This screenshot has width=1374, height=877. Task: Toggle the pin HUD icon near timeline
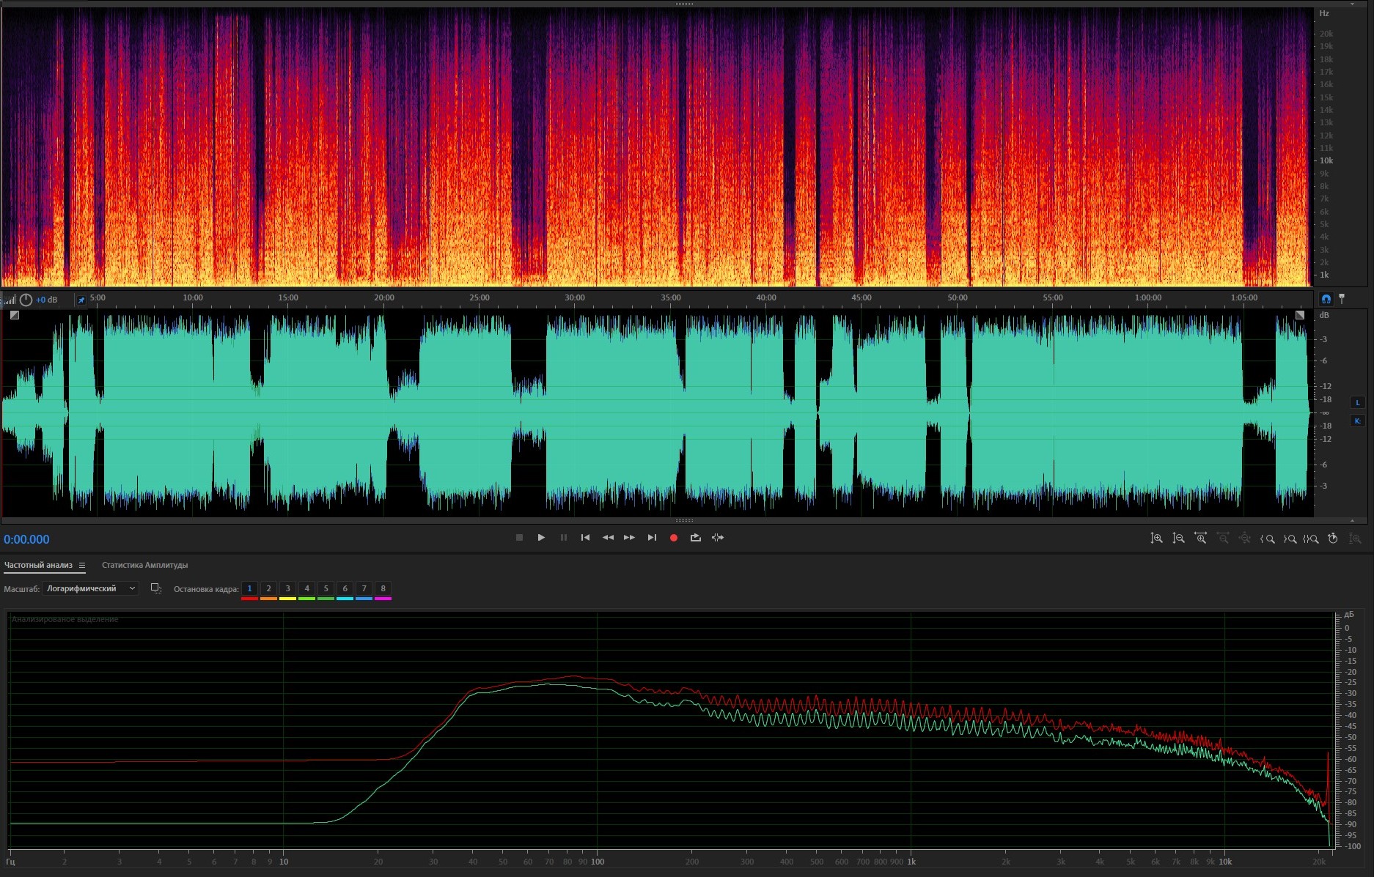point(81,300)
